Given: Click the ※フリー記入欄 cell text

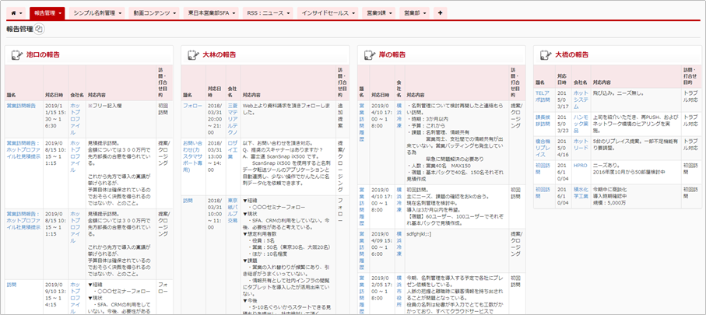Looking at the screenshot, I should [104, 106].
